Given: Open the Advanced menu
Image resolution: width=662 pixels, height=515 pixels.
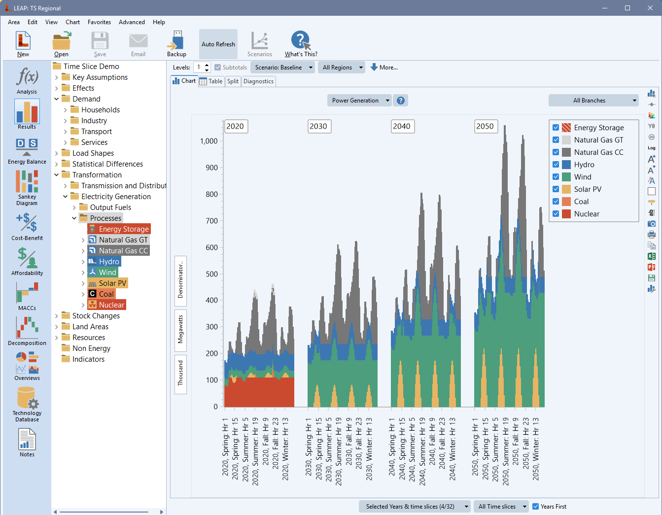Looking at the screenshot, I should coord(132,22).
